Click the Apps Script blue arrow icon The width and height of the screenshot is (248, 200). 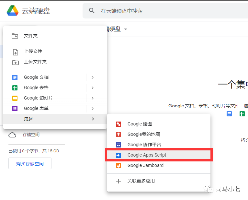click(x=118, y=155)
